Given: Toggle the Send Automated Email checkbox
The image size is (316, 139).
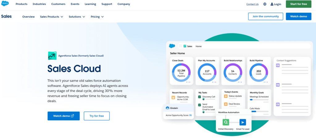Looking at the screenshot, I should pyautogui.click(x=200, y=105).
